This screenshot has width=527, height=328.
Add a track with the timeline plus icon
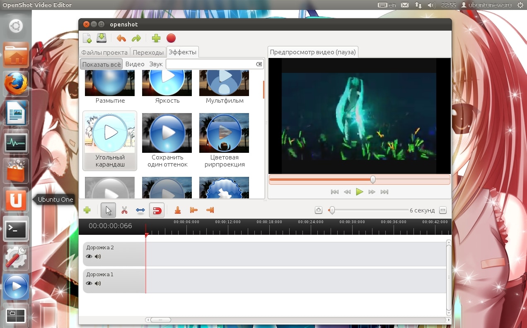click(87, 210)
